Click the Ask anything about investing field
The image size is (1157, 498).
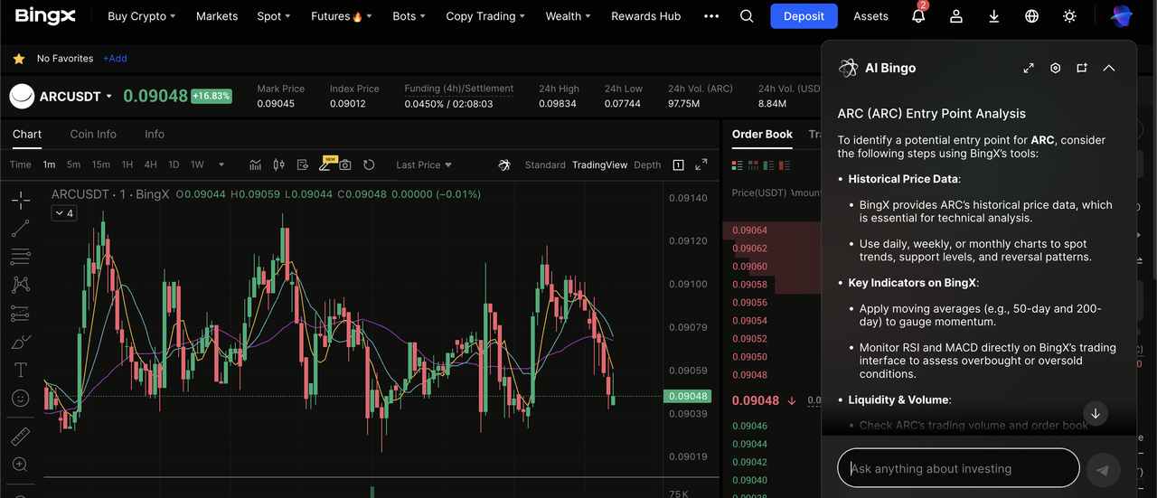click(x=958, y=468)
